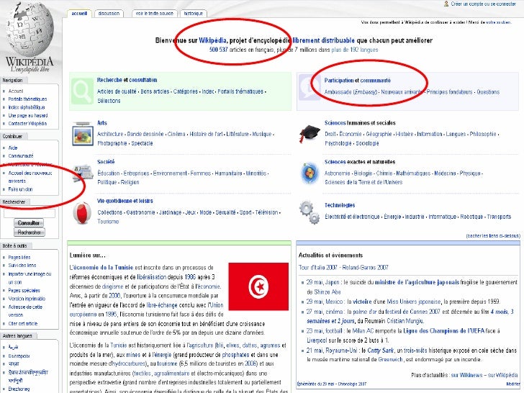Open Tour d'Italie 2007 link
The image size is (524, 393).
318,267
